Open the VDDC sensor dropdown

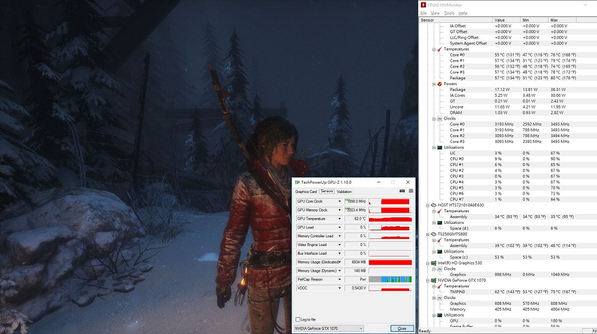(x=340, y=288)
